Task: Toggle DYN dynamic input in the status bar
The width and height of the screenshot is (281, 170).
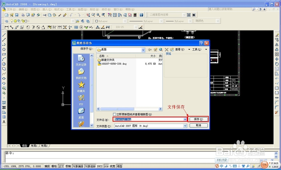Action: pyautogui.click(x=106, y=166)
